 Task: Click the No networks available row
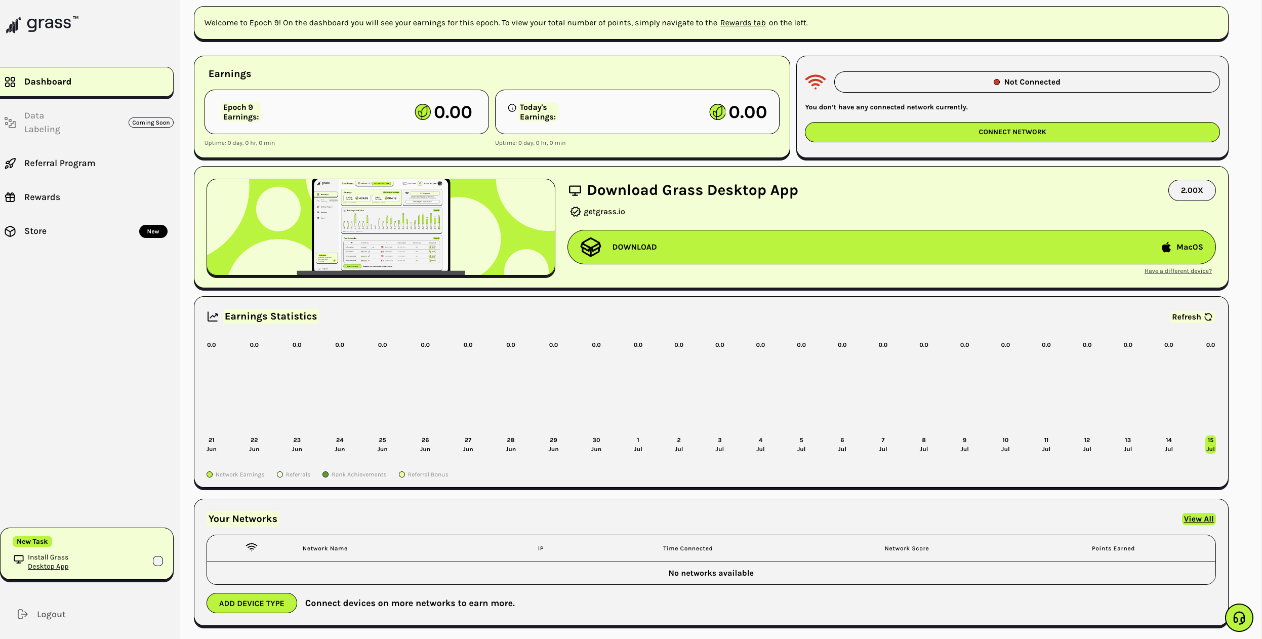coord(711,573)
